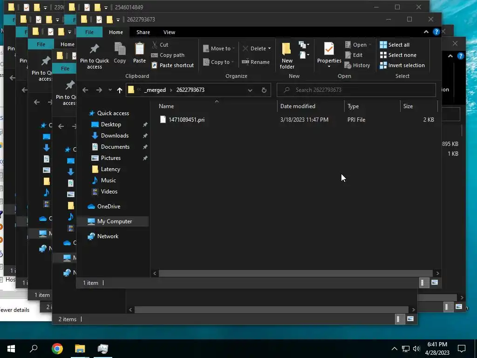Open the Latency folder in sidebar
Screen dimensions: 477x358
pyautogui.click(x=110, y=169)
